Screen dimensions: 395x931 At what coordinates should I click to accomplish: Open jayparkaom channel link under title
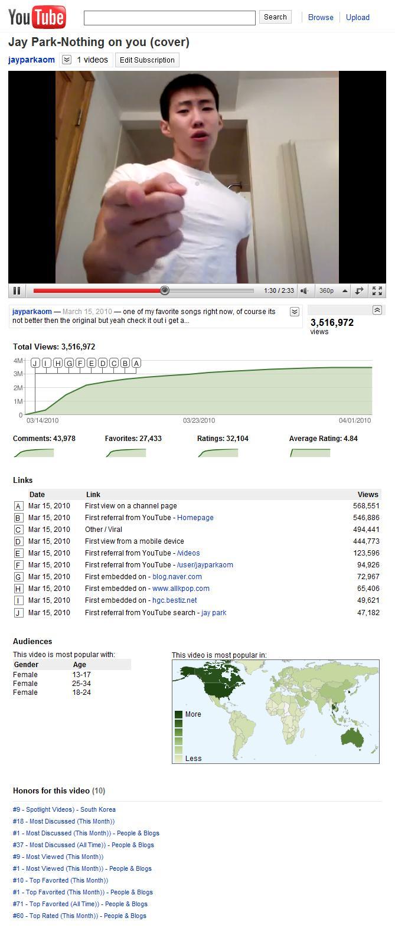tap(31, 60)
